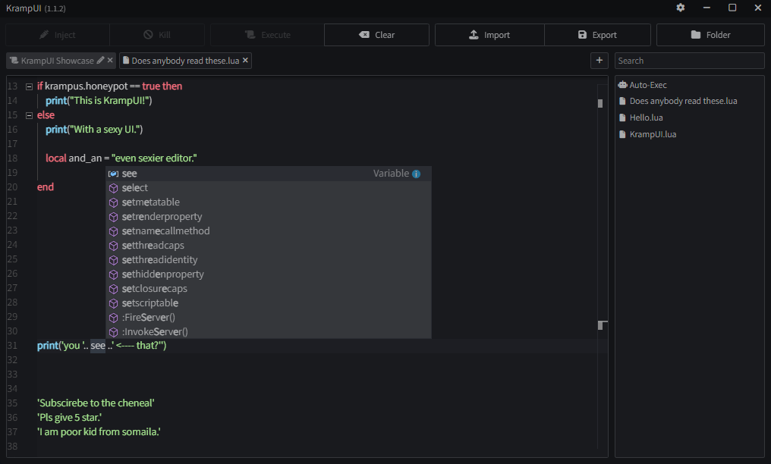
Task: Select 'setclosurecaps' from suggestions
Action: [269, 289]
